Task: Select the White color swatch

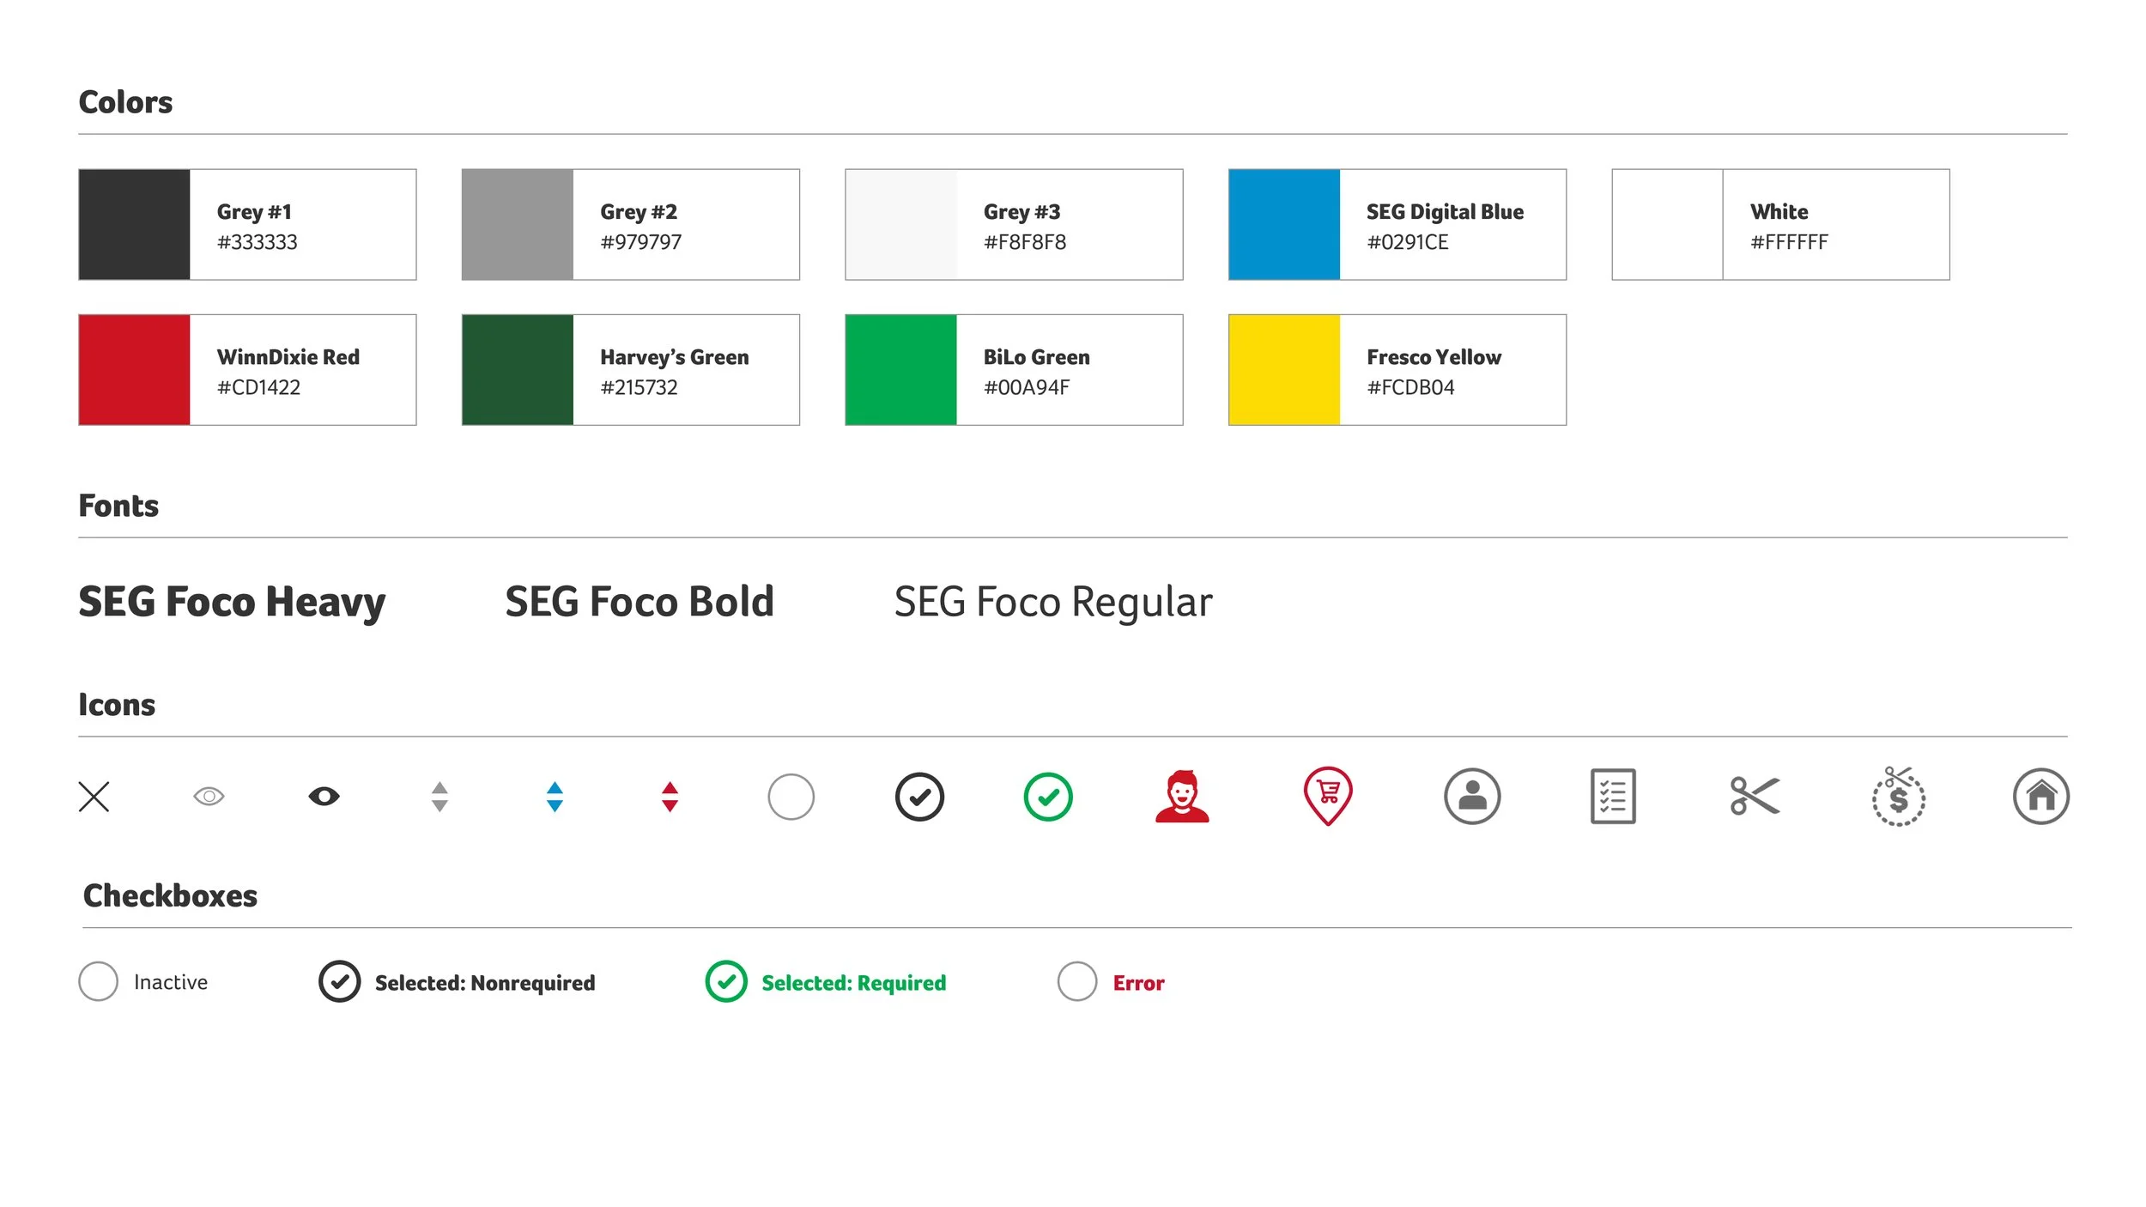Action: coord(1668,224)
